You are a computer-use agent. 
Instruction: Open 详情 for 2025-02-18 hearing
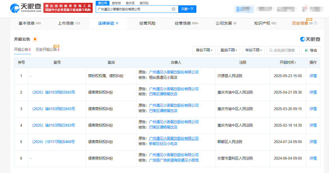[x=313, y=125]
